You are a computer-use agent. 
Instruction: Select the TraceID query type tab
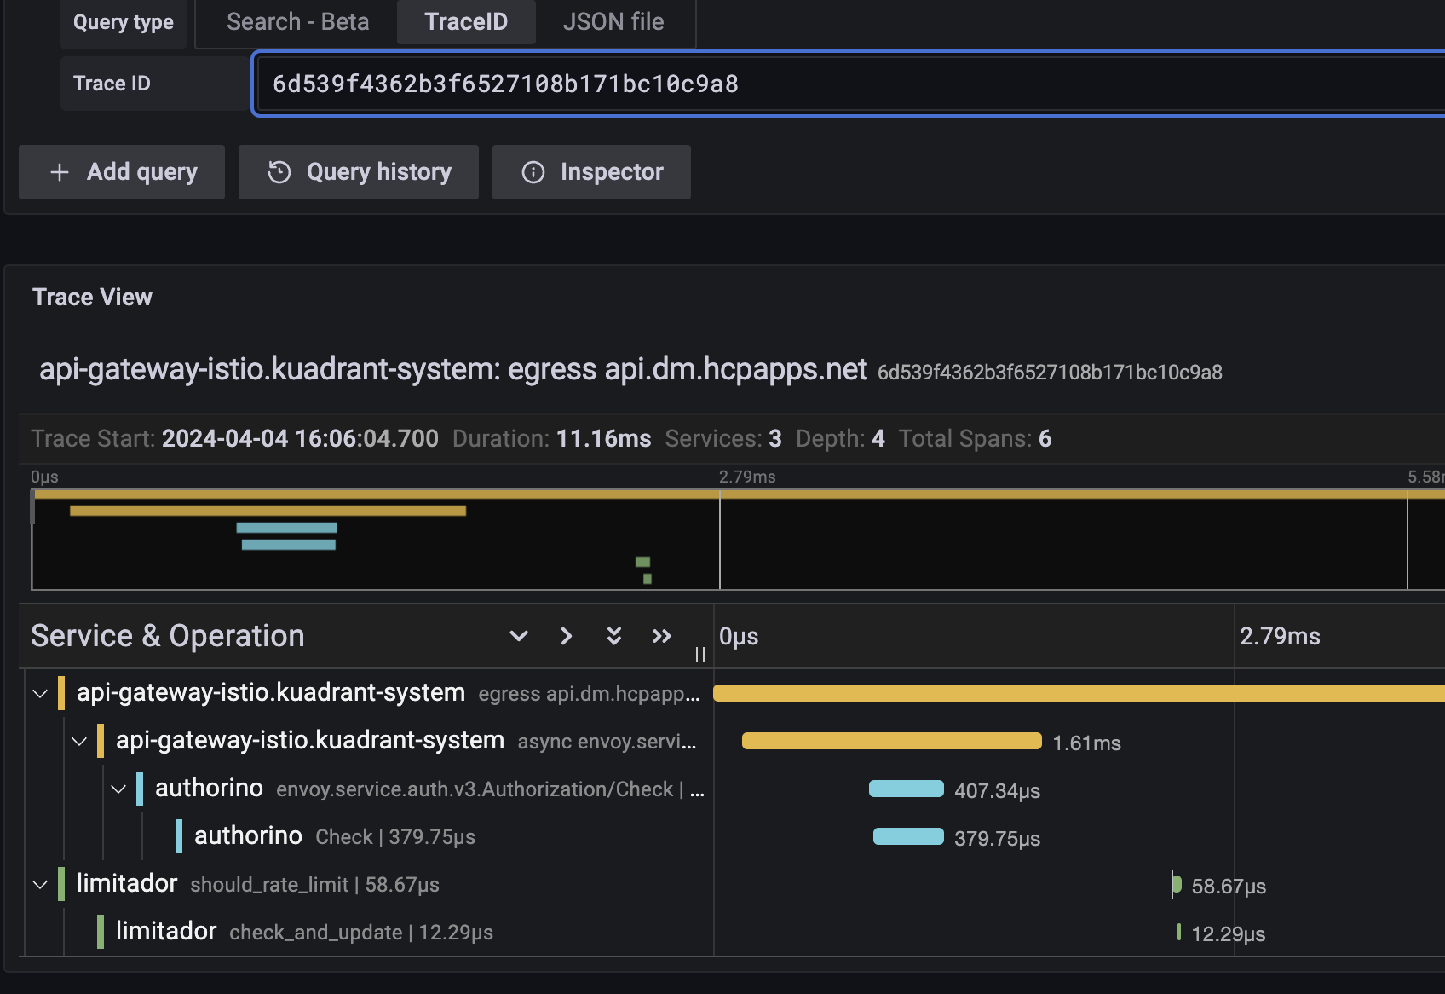point(466,21)
